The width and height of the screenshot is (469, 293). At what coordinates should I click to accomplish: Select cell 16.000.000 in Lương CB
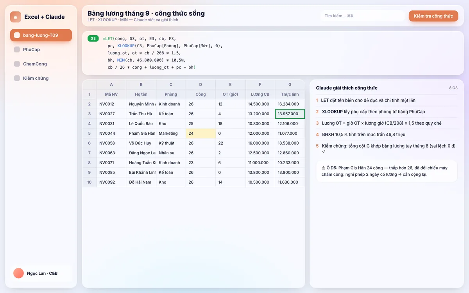[x=260, y=143]
